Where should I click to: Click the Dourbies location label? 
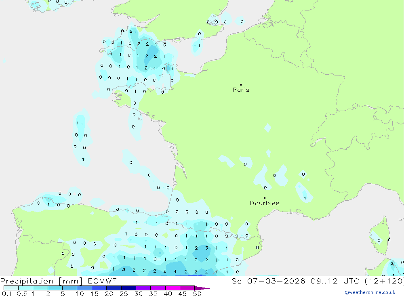[265, 203]
